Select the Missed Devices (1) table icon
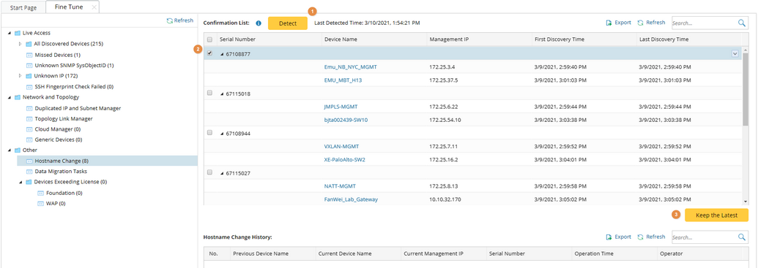 (x=29, y=55)
